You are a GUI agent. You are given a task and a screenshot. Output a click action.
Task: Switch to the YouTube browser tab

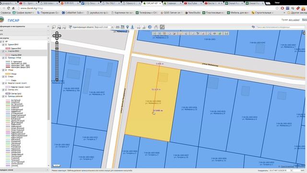pos(192,3)
